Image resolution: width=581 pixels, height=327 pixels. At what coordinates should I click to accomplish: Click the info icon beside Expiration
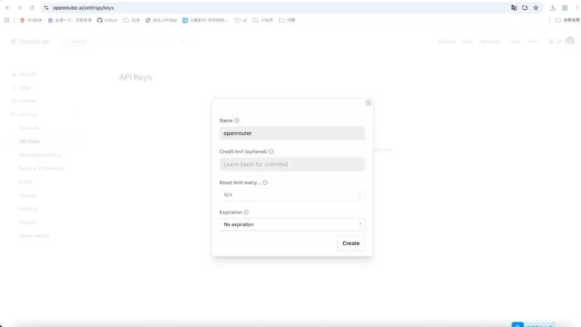(246, 212)
